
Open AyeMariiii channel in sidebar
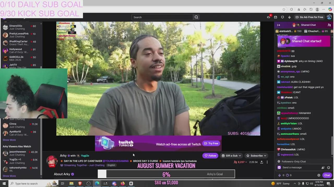coord(21,133)
